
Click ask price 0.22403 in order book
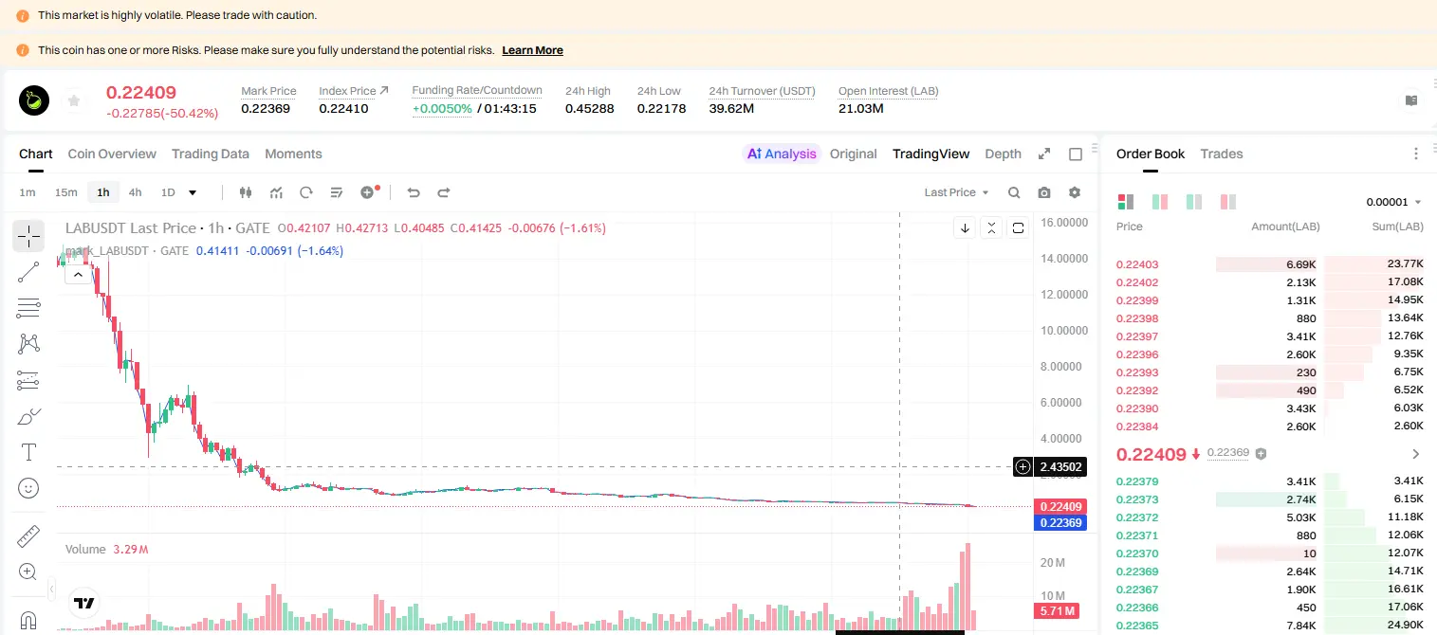click(x=1137, y=264)
